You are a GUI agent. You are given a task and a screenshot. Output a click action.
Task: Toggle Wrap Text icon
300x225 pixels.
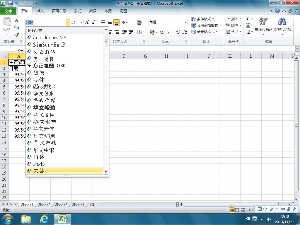click(140, 22)
